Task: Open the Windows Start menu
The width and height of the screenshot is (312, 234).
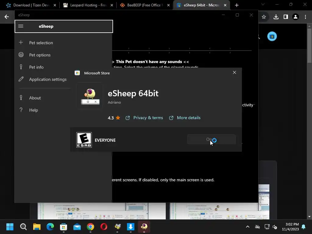Action: point(10,227)
